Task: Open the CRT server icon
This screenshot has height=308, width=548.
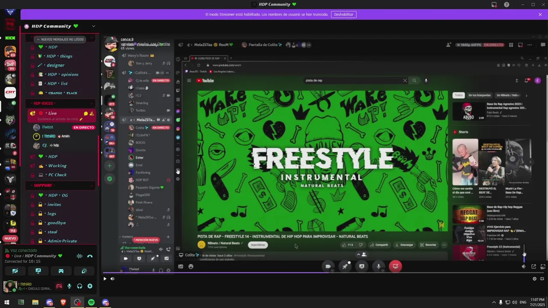Action: pyautogui.click(x=10, y=92)
